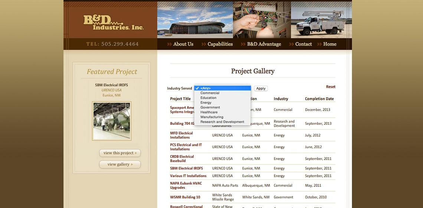Click the Spaceport building header photo
Image resolution: width=423 pixels, height=208 pixels.
(195, 20)
